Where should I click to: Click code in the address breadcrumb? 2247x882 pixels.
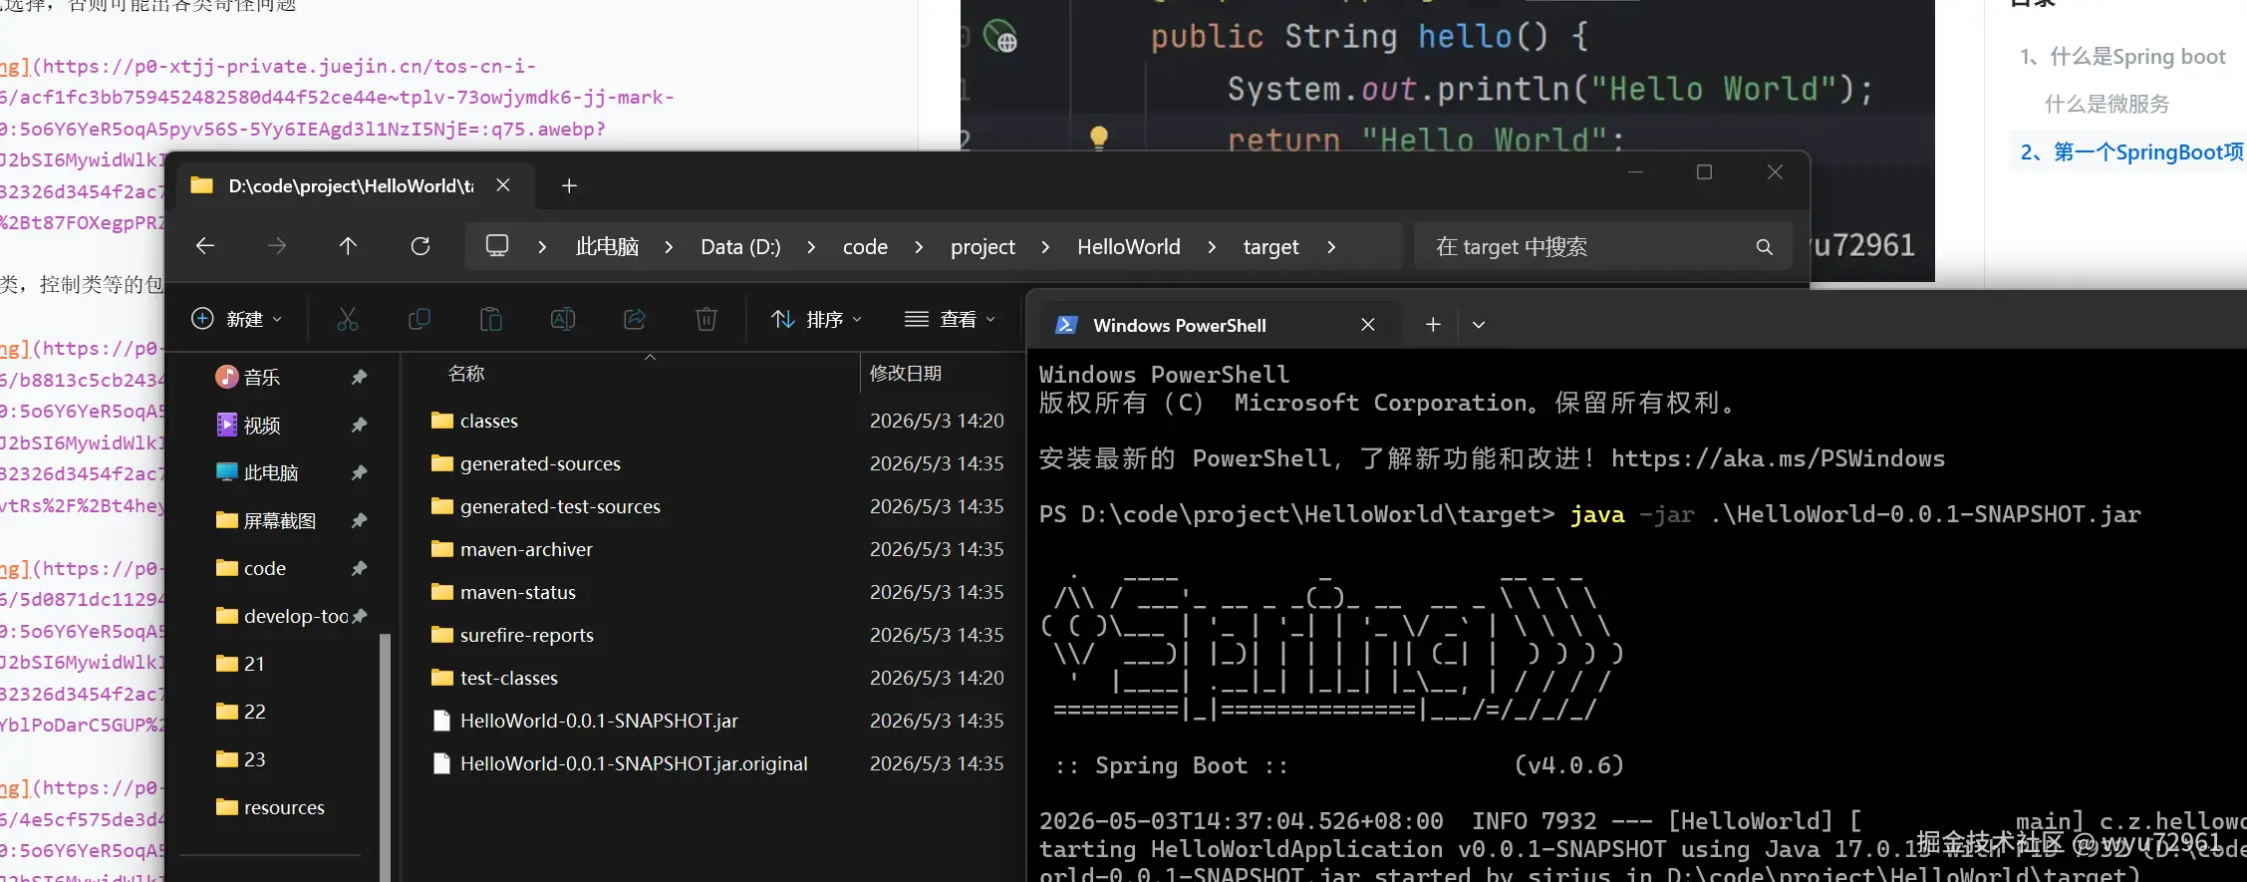(865, 247)
